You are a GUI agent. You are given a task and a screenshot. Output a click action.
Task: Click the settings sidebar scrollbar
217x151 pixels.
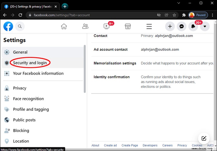[85, 69]
